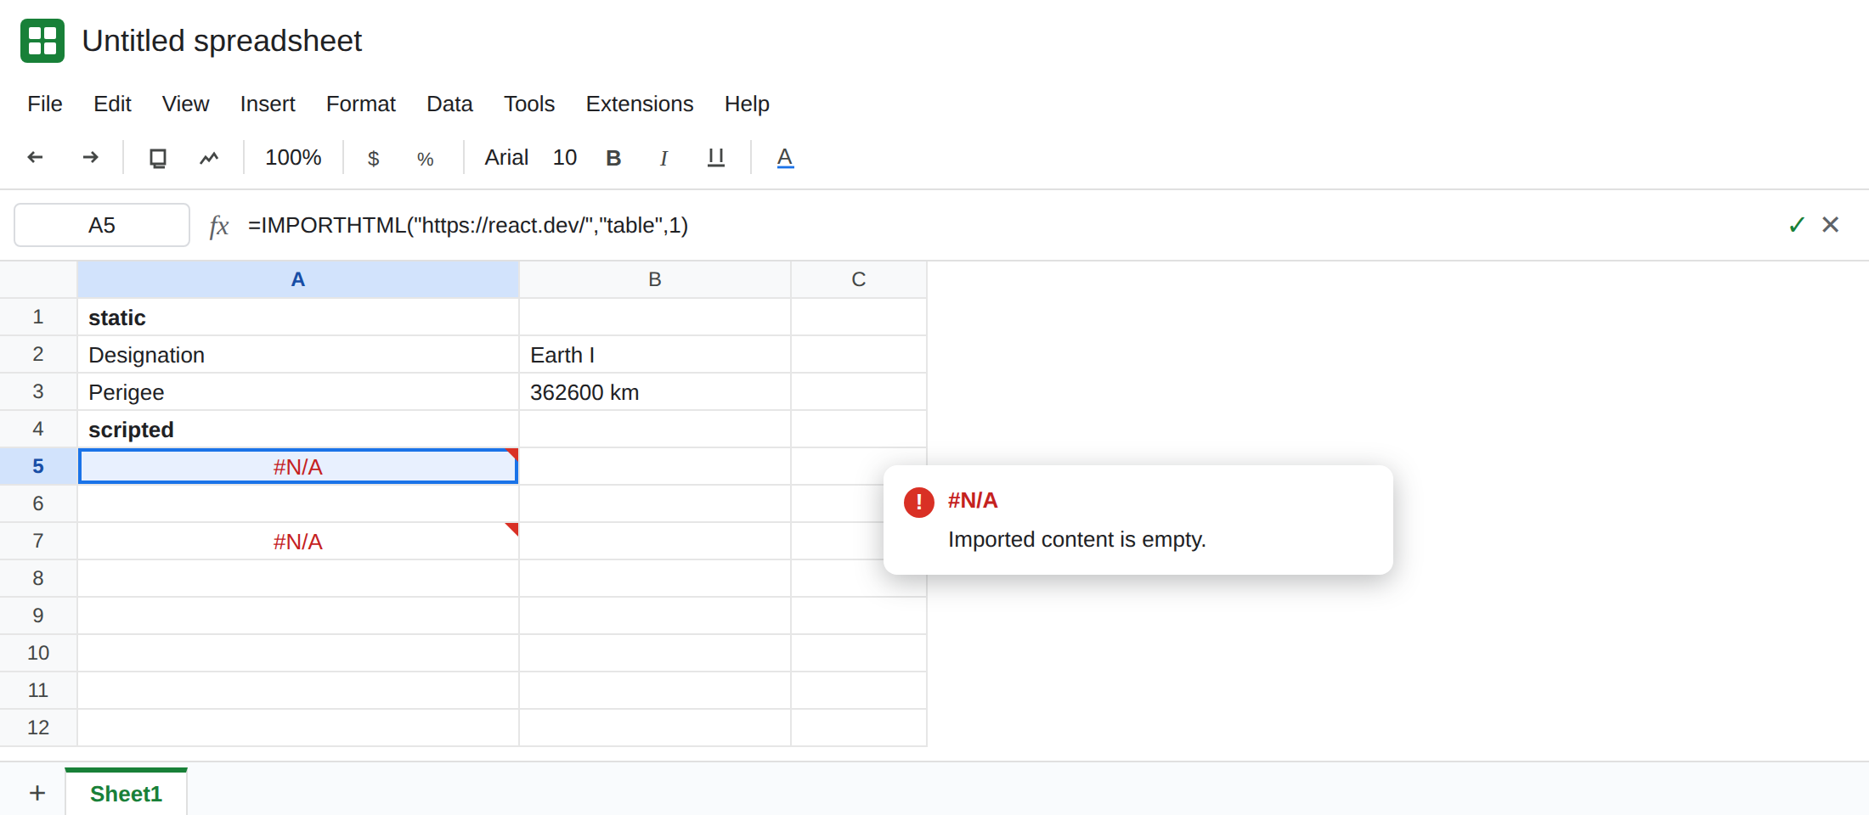Open the Format menu
Screen dimensions: 1869x815
(361, 104)
